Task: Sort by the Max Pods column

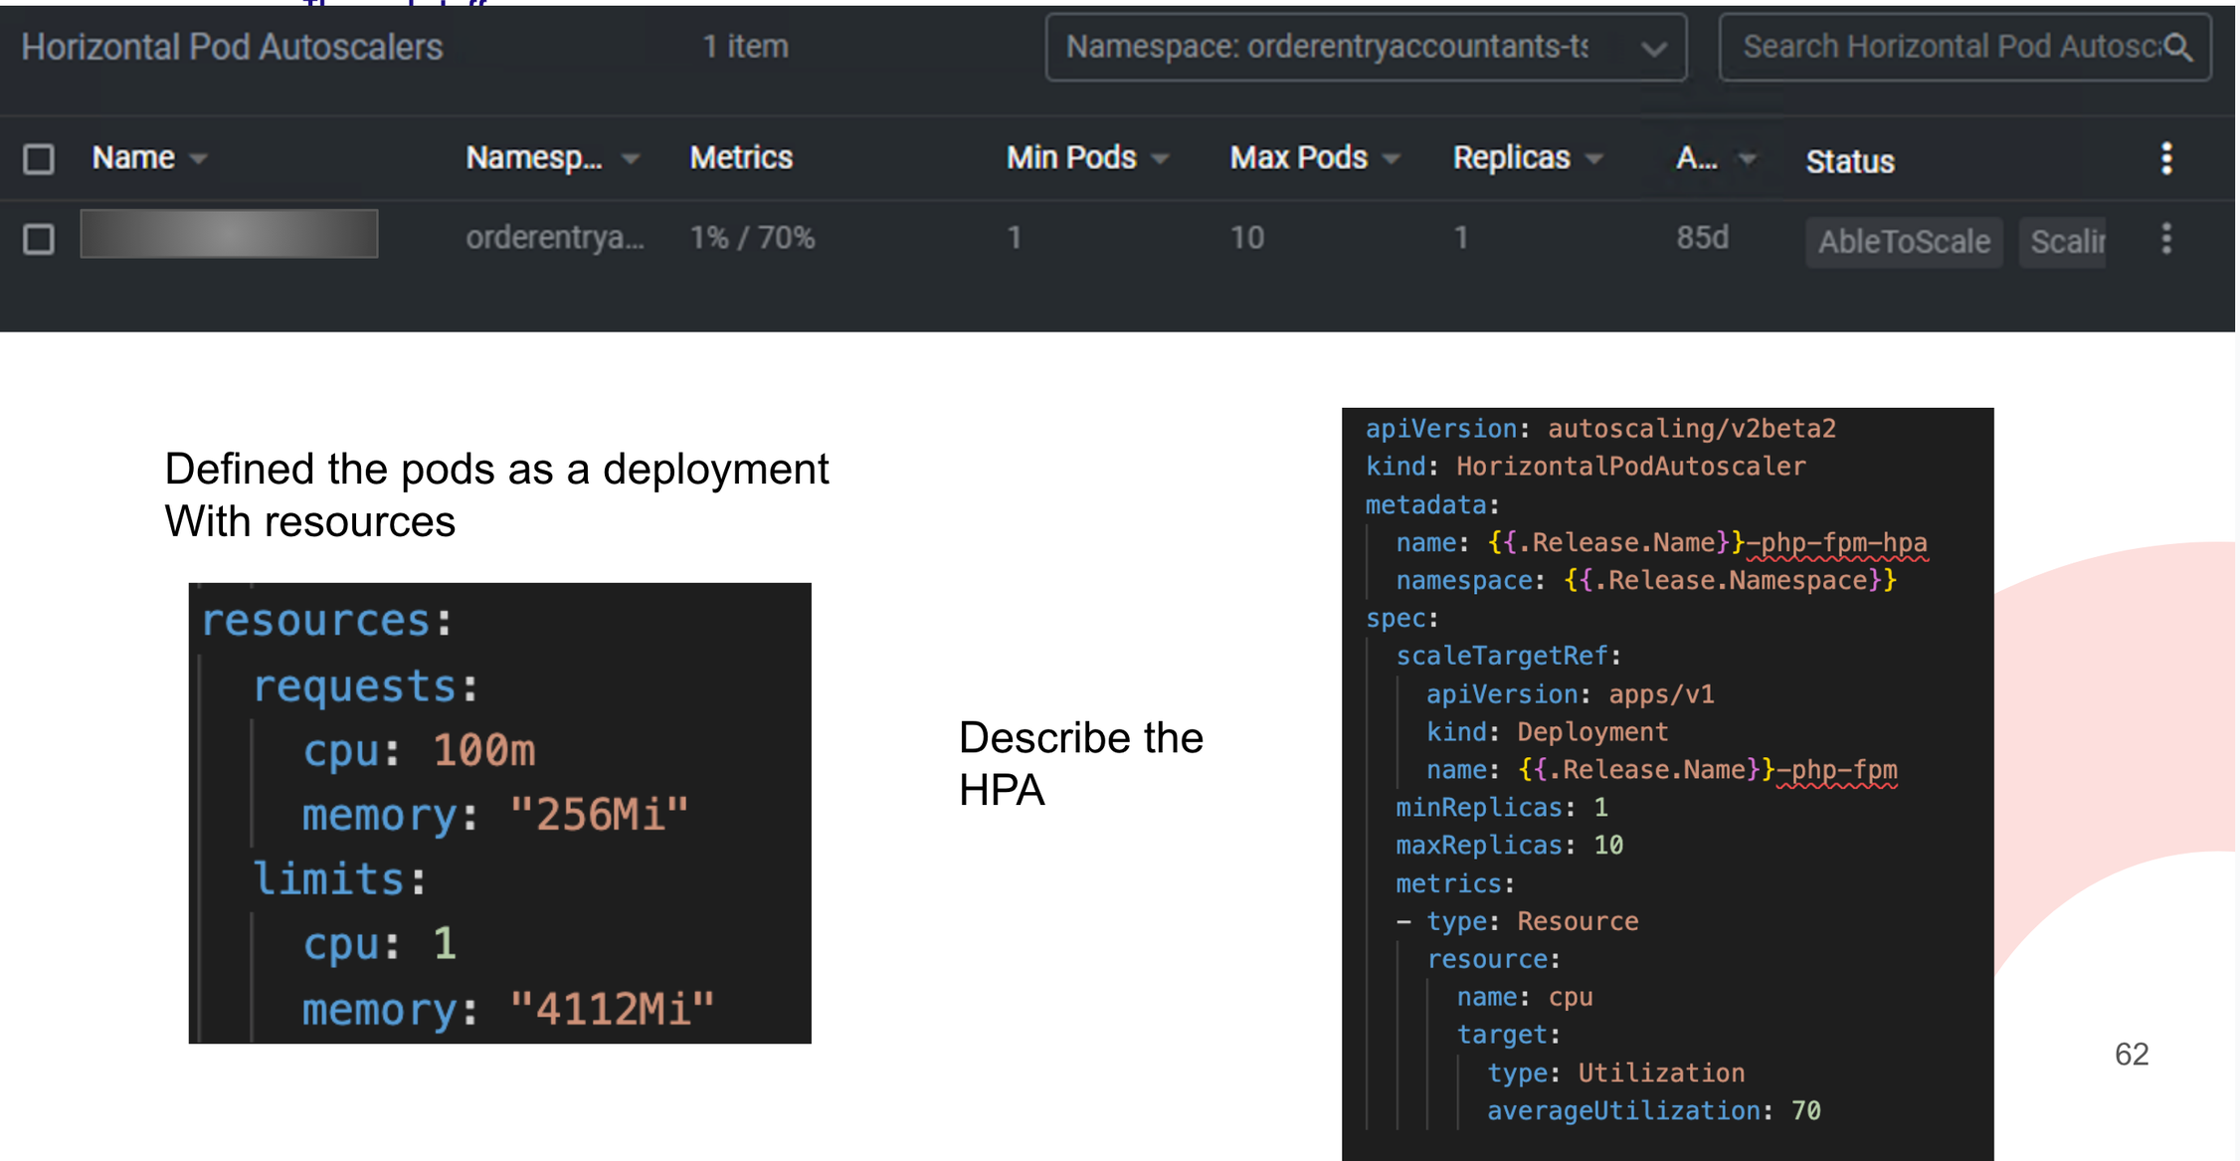Action: tap(1314, 158)
